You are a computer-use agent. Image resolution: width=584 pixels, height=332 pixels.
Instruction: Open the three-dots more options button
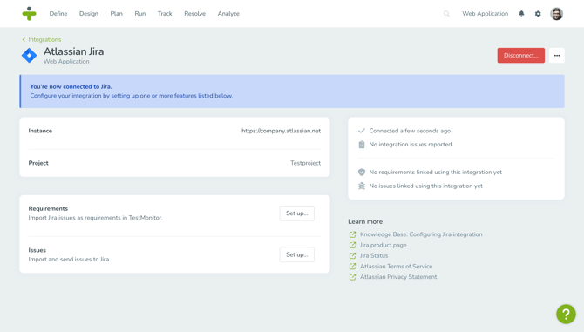pyautogui.click(x=557, y=56)
